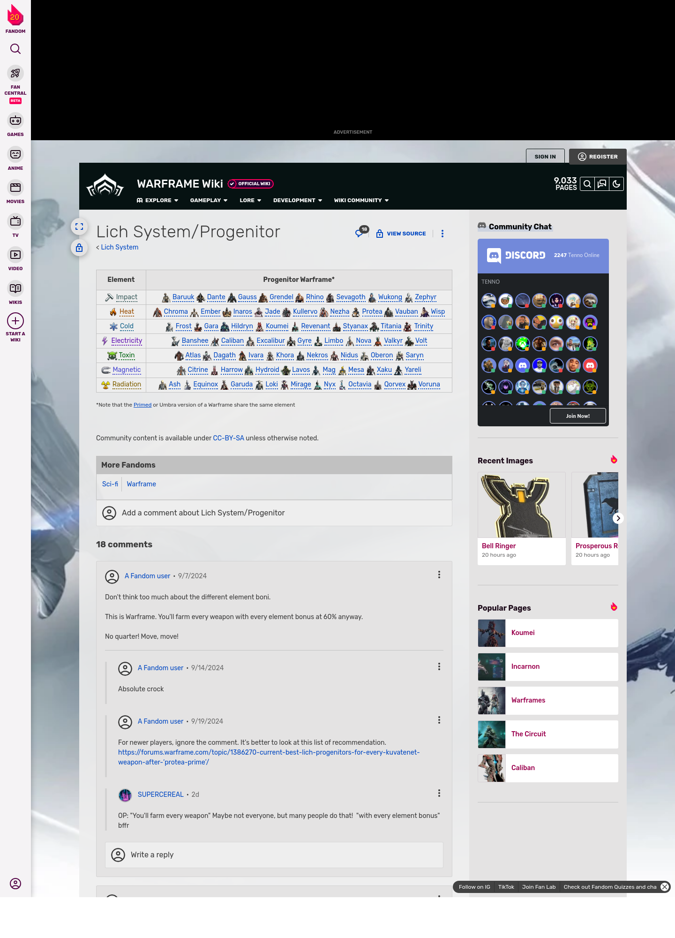Open the Trinity warframe link
675x938 pixels.
(424, 326)
